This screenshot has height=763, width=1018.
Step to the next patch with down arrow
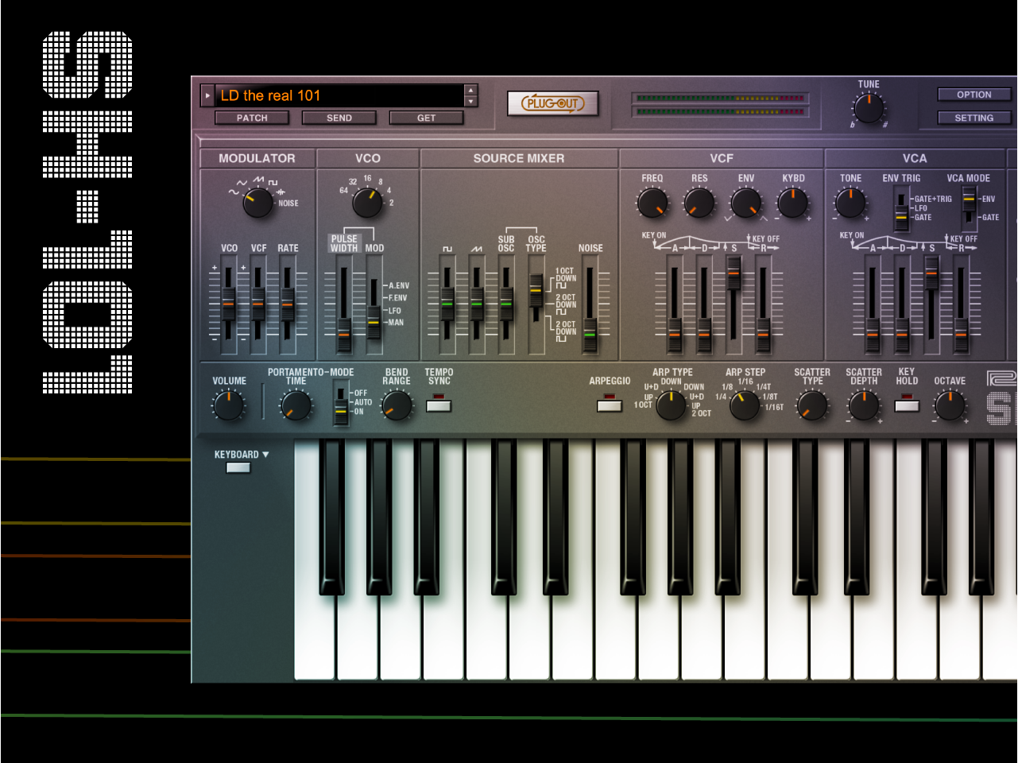point(470,102)
